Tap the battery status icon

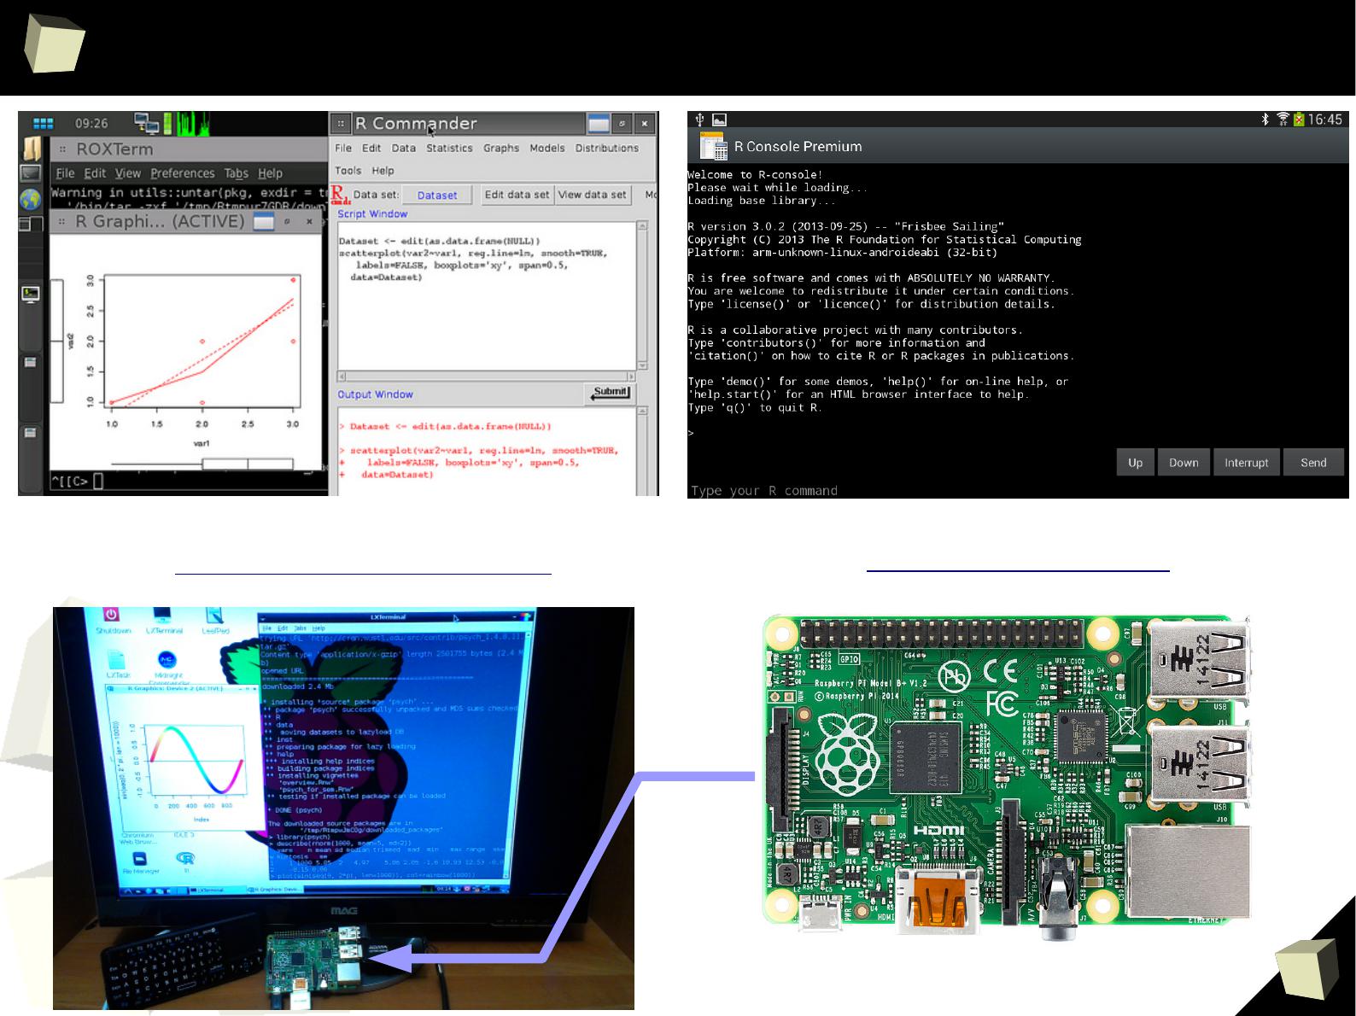1299,120
